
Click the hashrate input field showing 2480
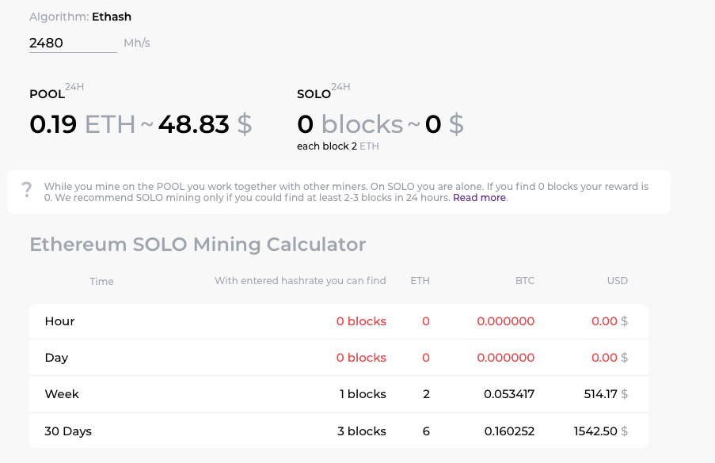[x=72, y=43]
